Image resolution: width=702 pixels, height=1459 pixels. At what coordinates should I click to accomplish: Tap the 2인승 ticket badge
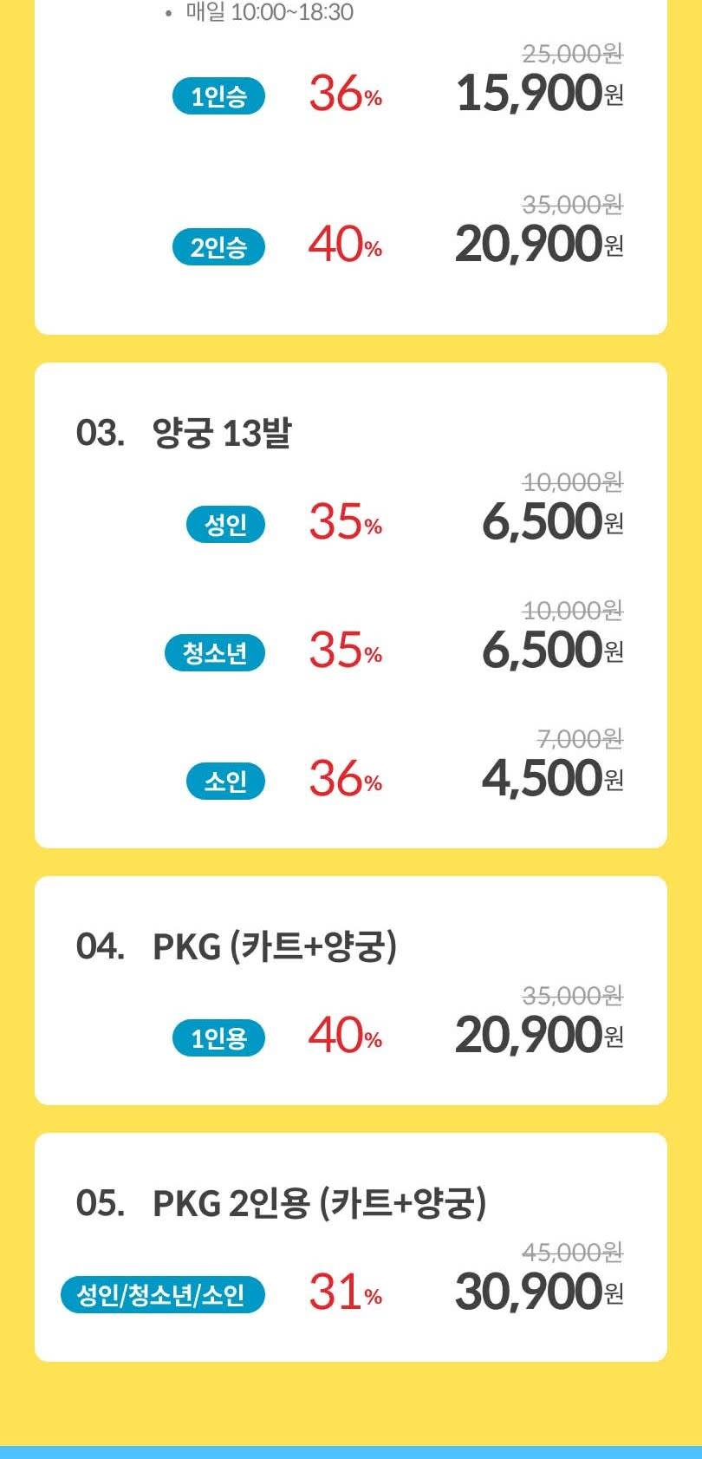pyautogui.click(x=218, y=247)
